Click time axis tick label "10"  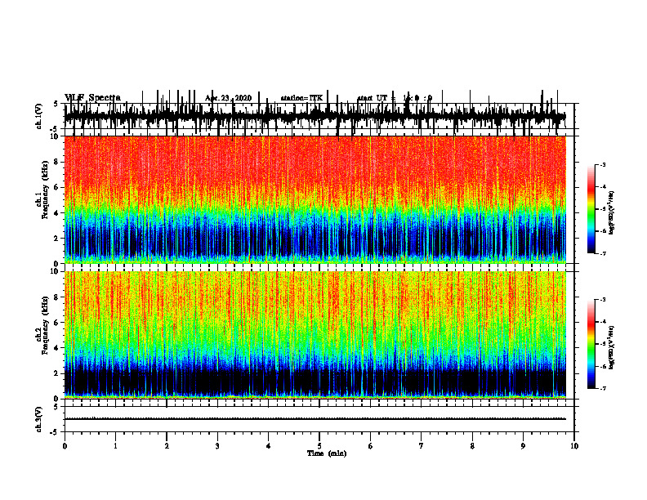coord(574,446)
